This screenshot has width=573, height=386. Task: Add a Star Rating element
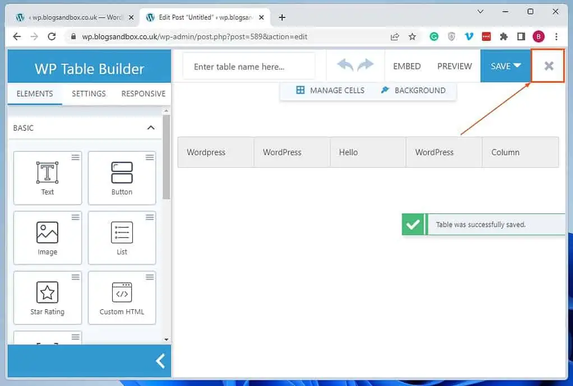pos(48,297)
